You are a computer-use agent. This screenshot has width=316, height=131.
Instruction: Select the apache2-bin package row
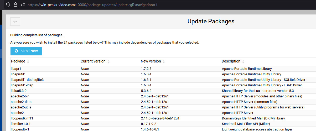pyautogui.click(x=163, y=96)
